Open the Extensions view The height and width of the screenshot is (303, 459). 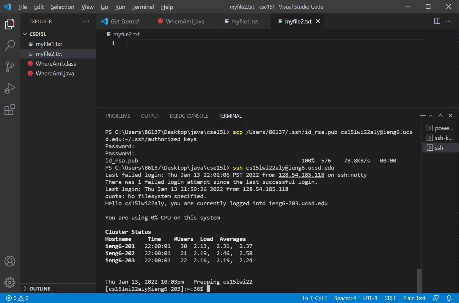coord(10,110)
